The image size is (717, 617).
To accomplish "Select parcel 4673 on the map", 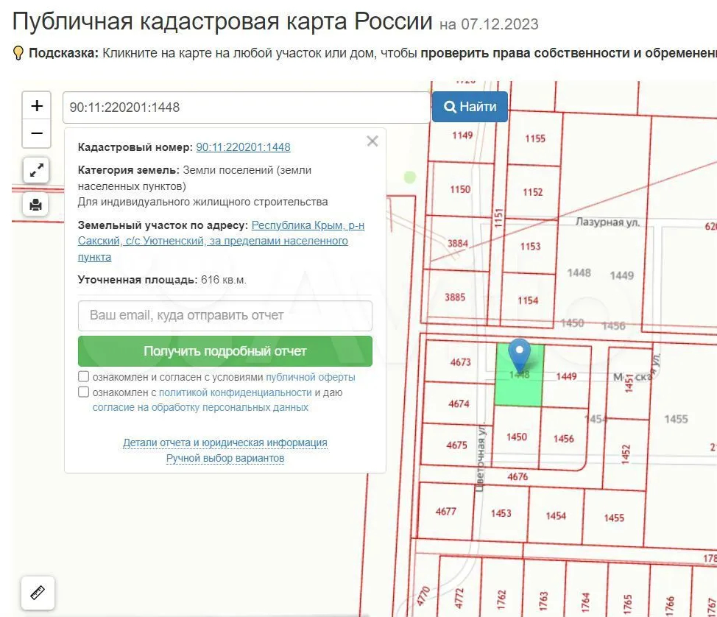I will coord(460,362).
